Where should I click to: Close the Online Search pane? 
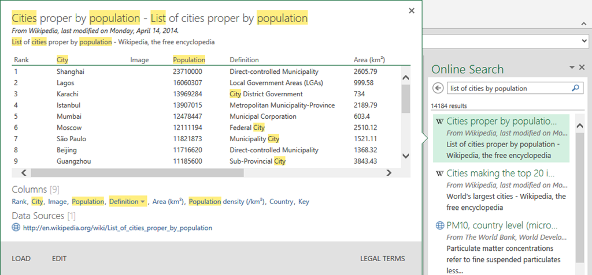click(x=582, y=67)
